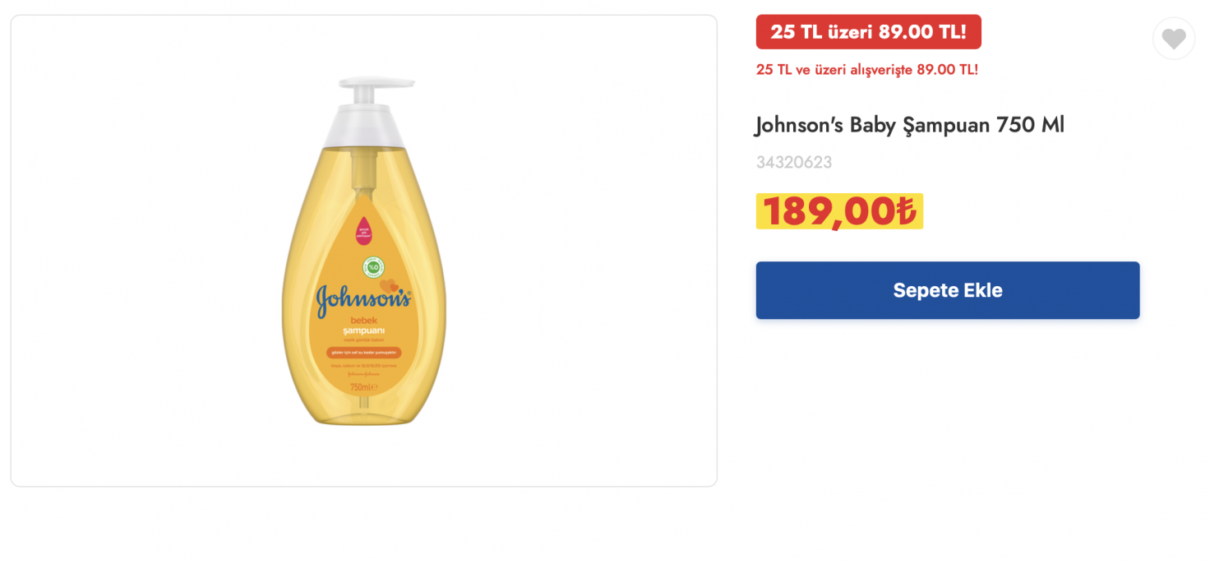Click the red promo text below the badge
This screenshot has width=1210, height=564.
click(866, 70)
